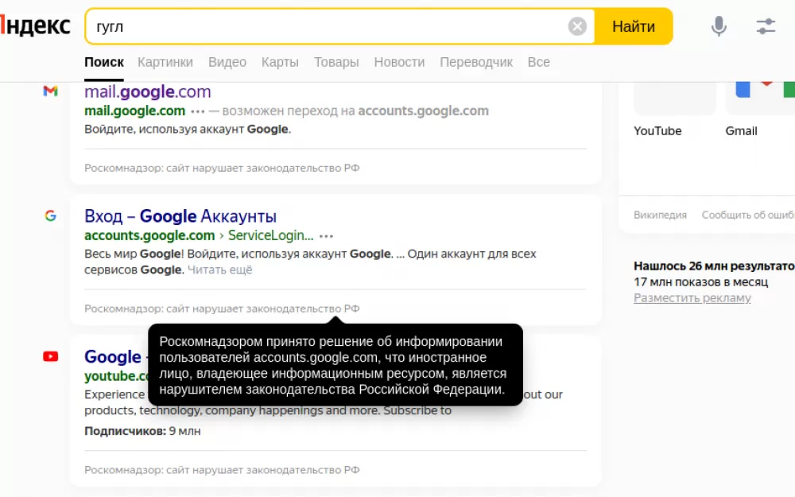Open the YouTube card in sidebar
Screen dimensions: 795x497
pyautogui.click(x=674, y=111)
